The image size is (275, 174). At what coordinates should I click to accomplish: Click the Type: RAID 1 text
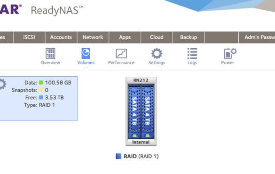click(x=39, y=105)
